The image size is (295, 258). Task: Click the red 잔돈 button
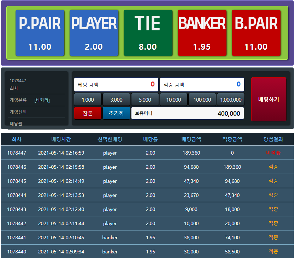point(88,113)
